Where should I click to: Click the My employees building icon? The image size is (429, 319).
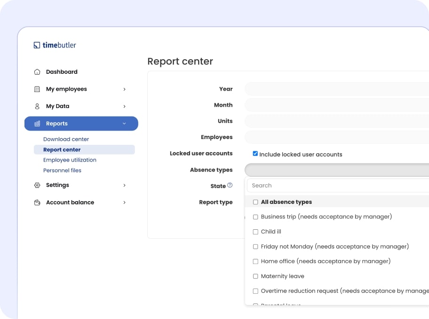(37, 89)
